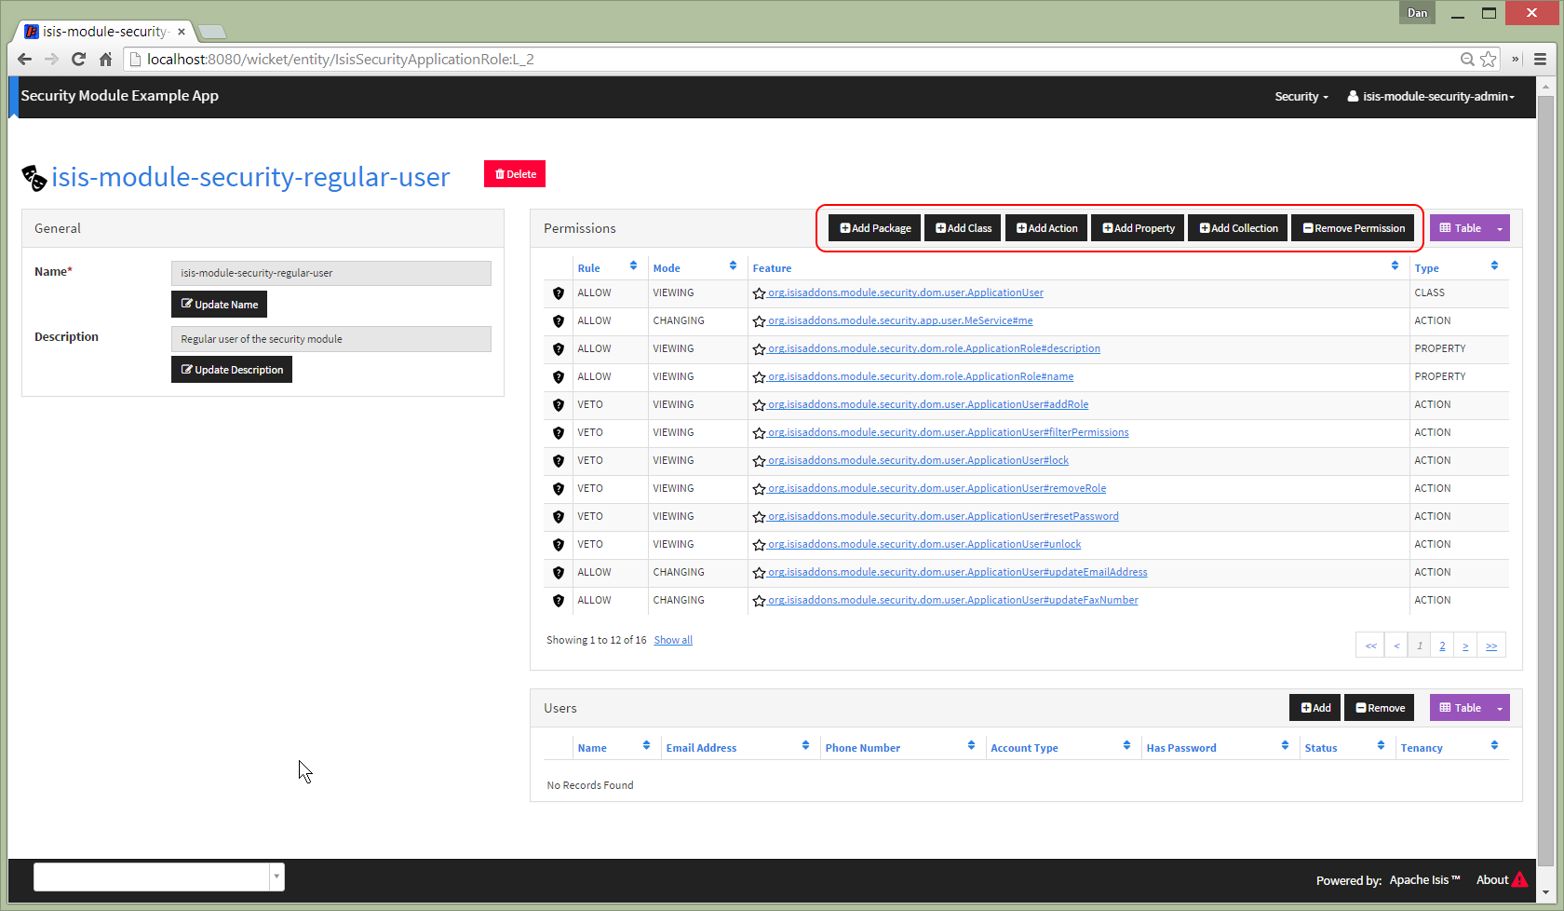Click the browser address bar URL
Image resolution: width=1564 pixels, height=911 pixels.
point(341,59)
